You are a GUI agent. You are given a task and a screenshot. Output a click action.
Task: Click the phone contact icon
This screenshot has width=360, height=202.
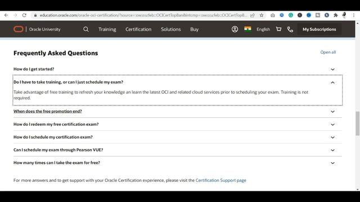click(x=290, y=29)
